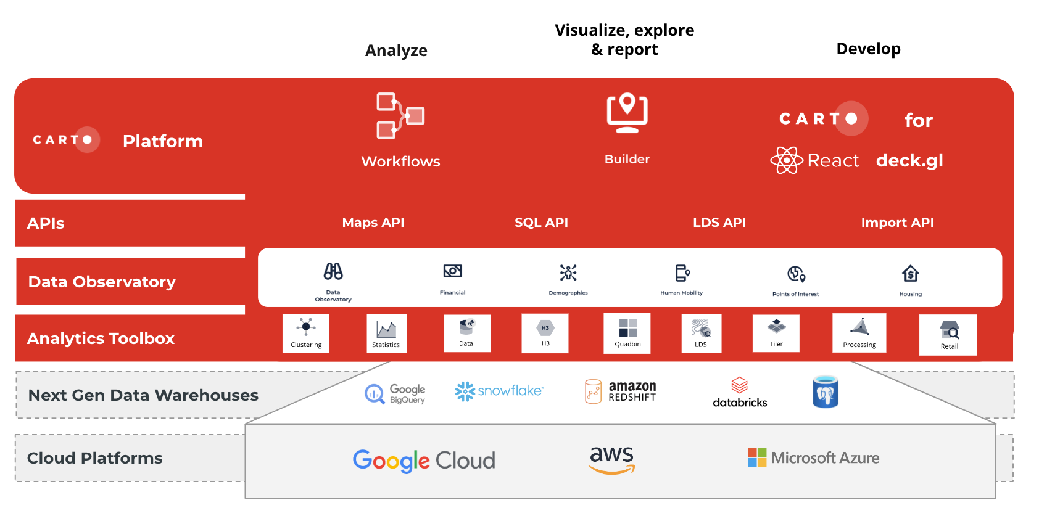Select the Demographics icon
1039x508 pixels.
coord(568,272)
